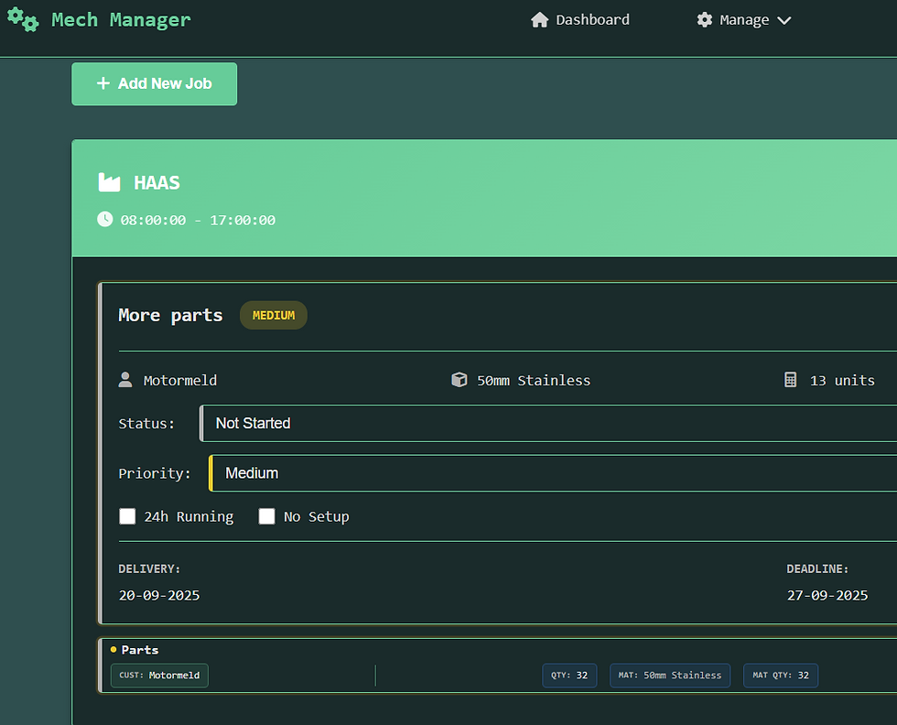Click the 50mm Stainless material text
Screen dimensions: 897x725
pos(534,381)
